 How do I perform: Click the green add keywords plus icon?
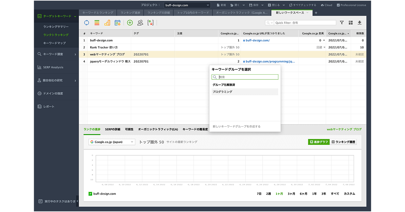click(130, 23)
